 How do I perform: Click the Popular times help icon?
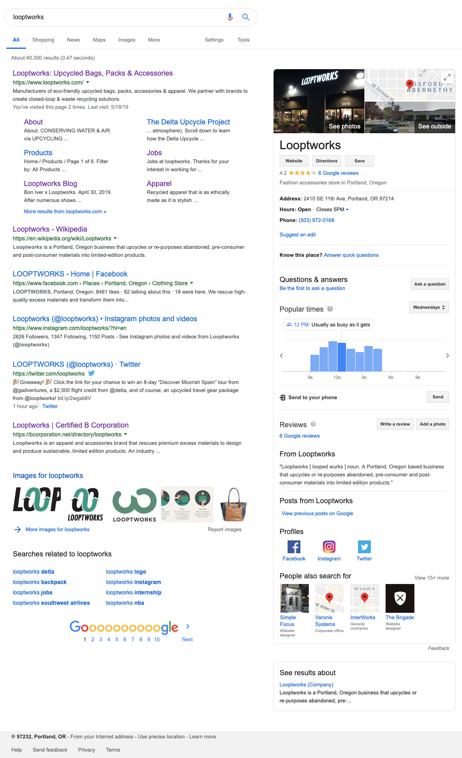[x=330, y=309]
